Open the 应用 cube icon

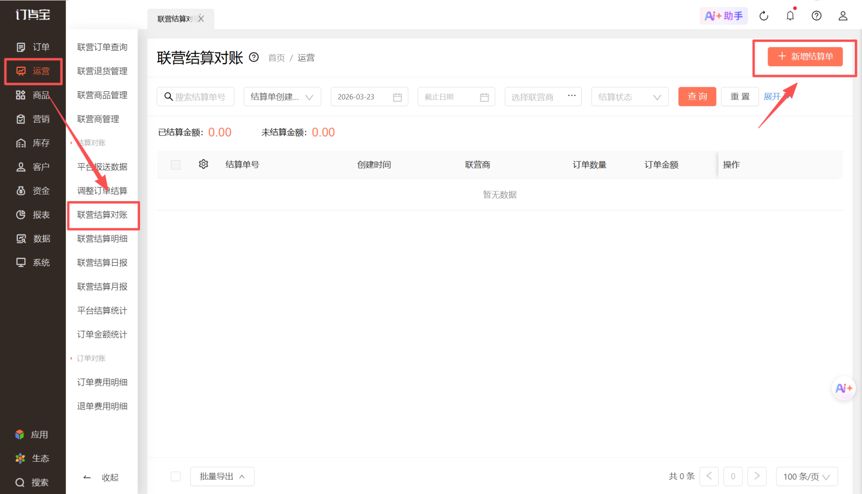click(20, 434)
